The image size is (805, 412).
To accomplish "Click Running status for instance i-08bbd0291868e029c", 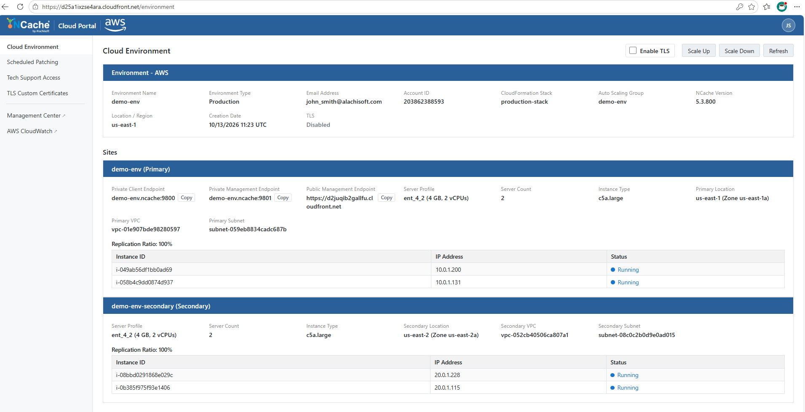I will pyautogui.click(x=628, y=375).
